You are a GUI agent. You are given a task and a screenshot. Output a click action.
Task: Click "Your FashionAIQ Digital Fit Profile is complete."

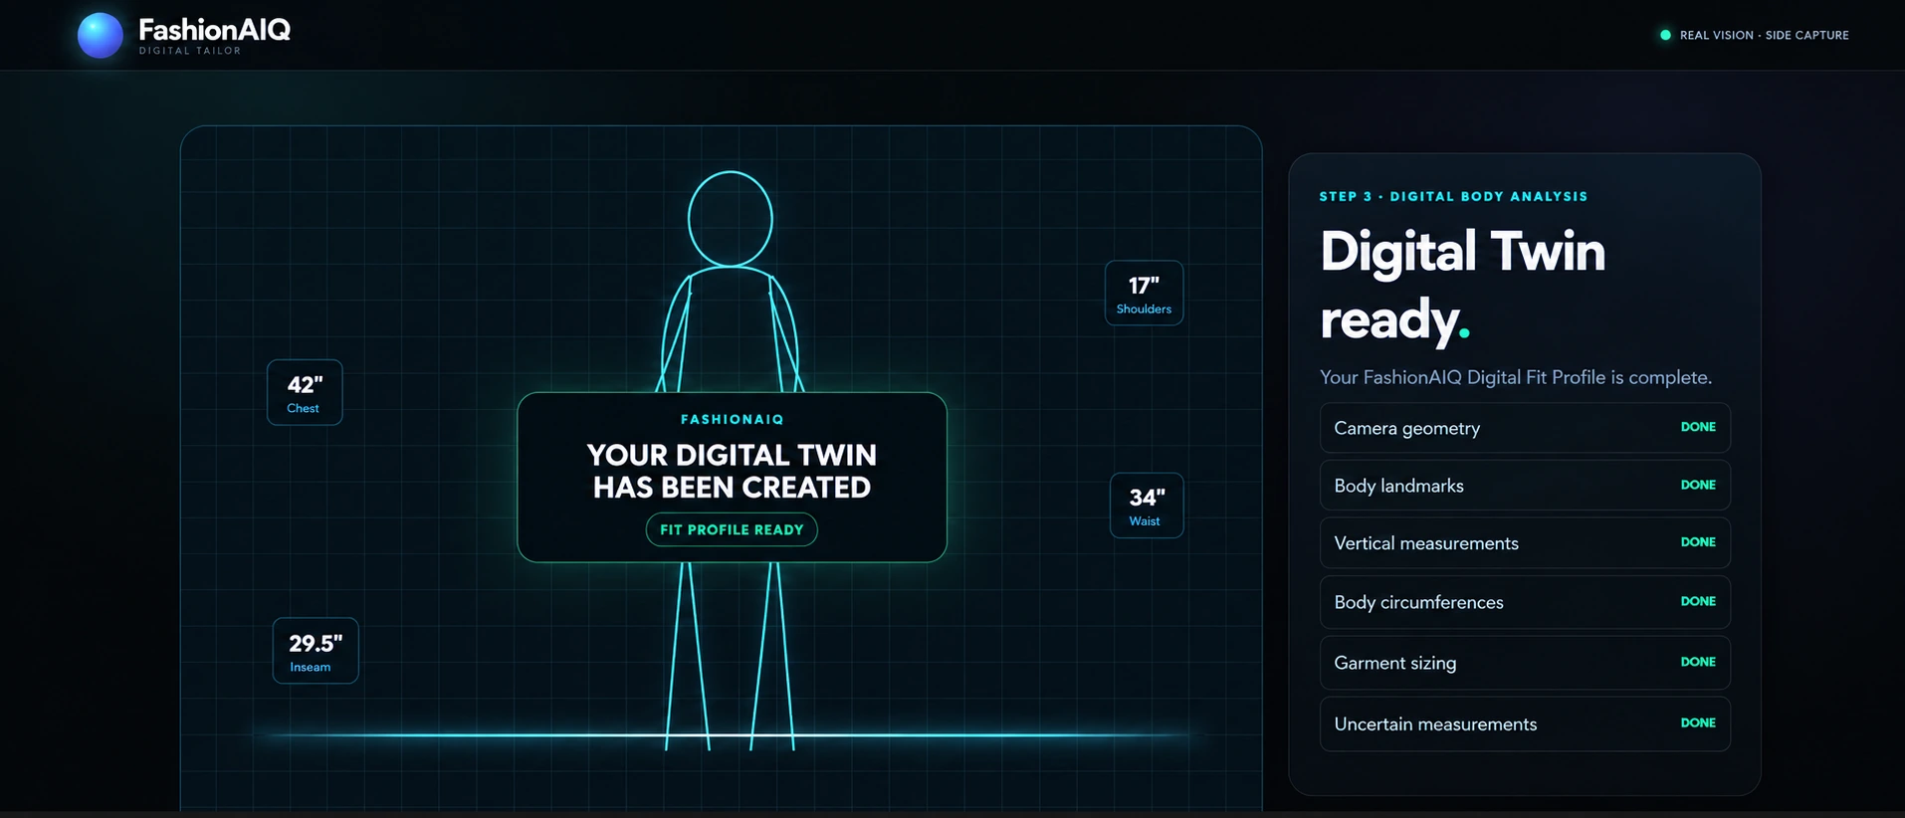click(1516, 377)
